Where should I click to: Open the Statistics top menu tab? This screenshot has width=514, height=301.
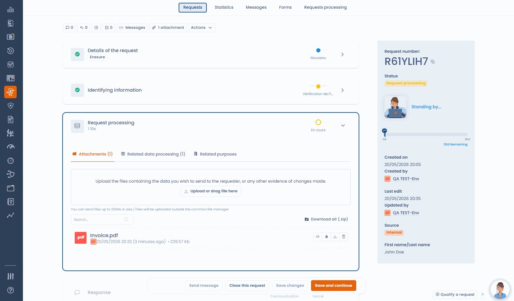tap(224, 7)
